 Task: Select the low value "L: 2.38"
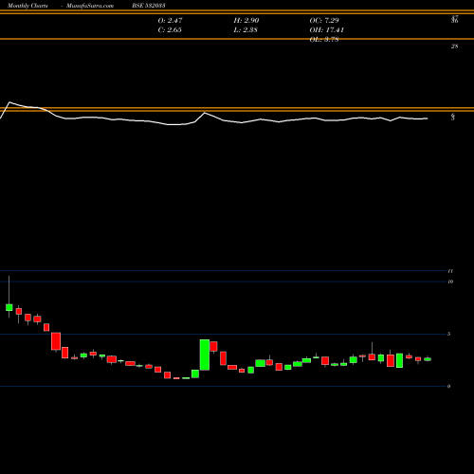pyautogui.click(x=246, y=29)
